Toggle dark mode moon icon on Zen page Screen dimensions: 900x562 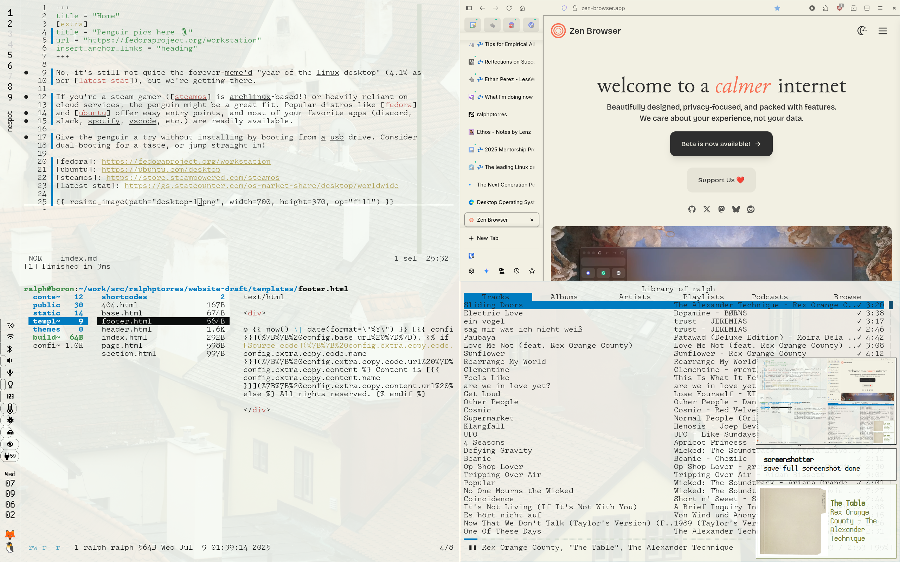point(862,31)
